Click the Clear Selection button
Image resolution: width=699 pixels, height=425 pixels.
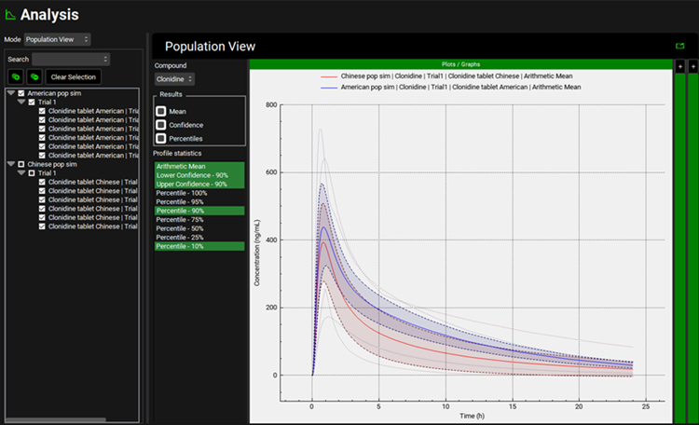[73, 76]
